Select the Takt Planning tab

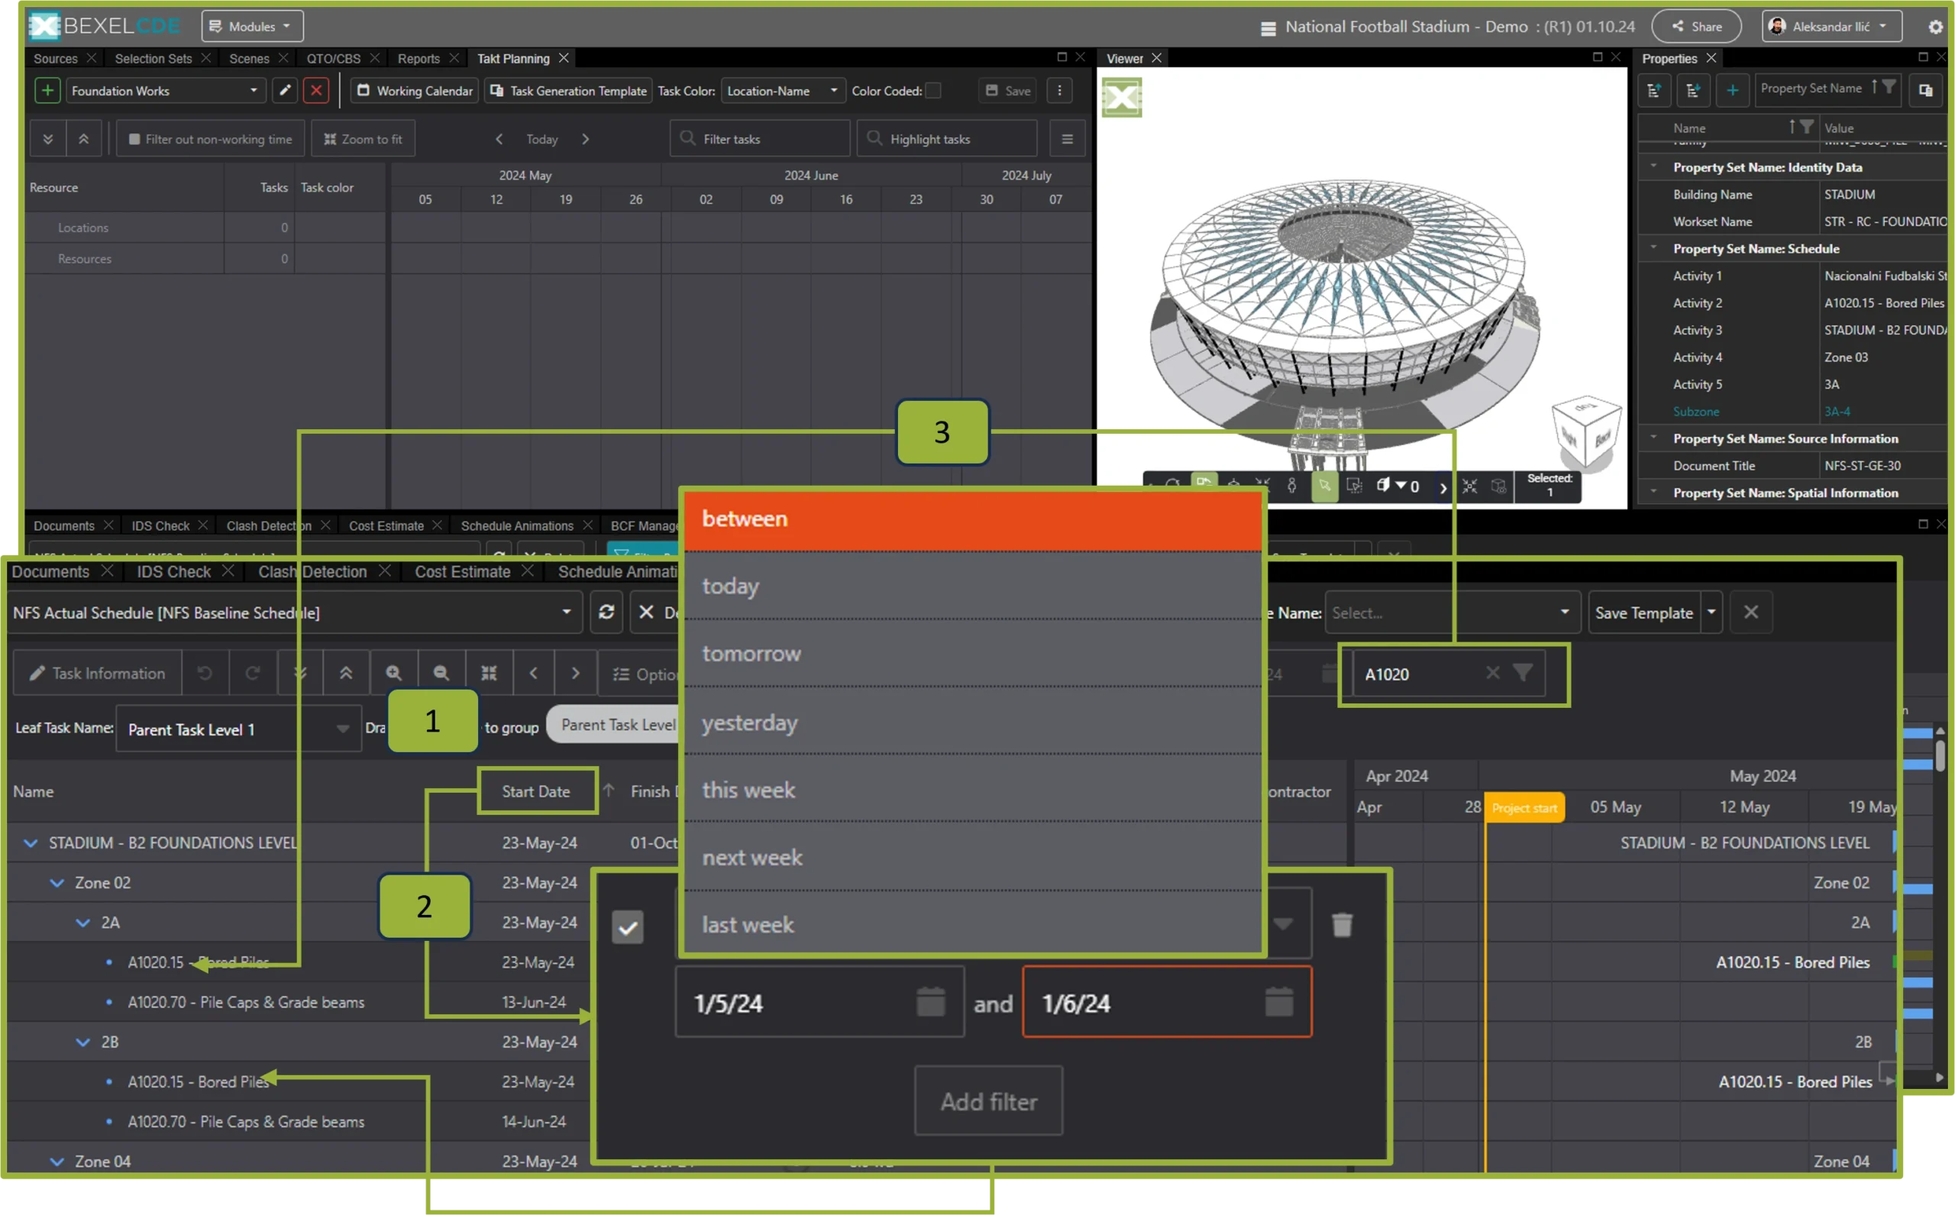click(513, 59)
